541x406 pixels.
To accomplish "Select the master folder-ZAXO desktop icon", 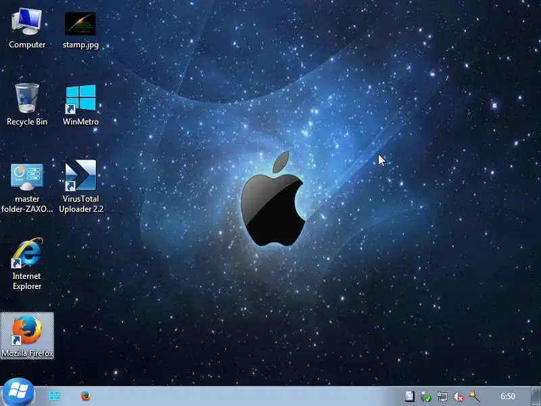I will 27,187.
